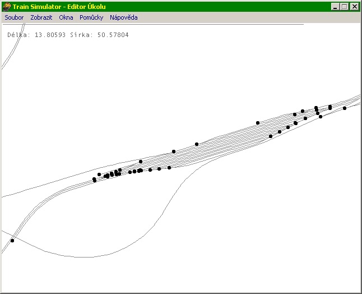362x294 pixels.
Task: Click the Train Simulator title bar icon
Action: pos(7,6)
